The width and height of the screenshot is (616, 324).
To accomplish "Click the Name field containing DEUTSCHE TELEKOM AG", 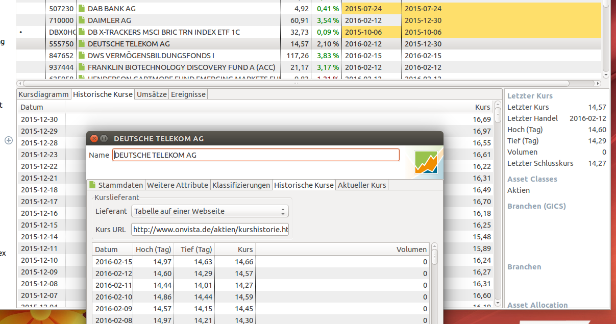I will click(x=256, y=155).
